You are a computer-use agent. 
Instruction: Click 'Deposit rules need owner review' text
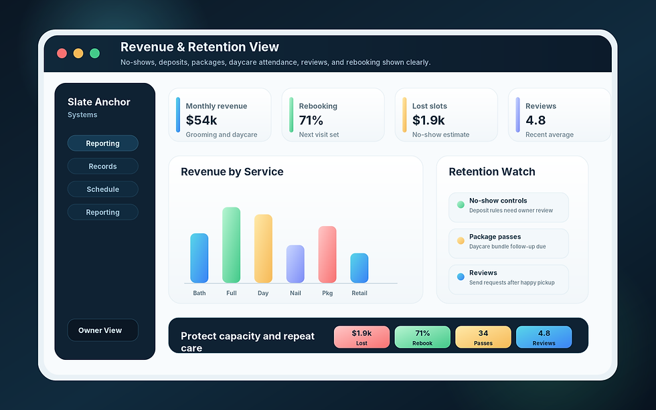[511, 211]
